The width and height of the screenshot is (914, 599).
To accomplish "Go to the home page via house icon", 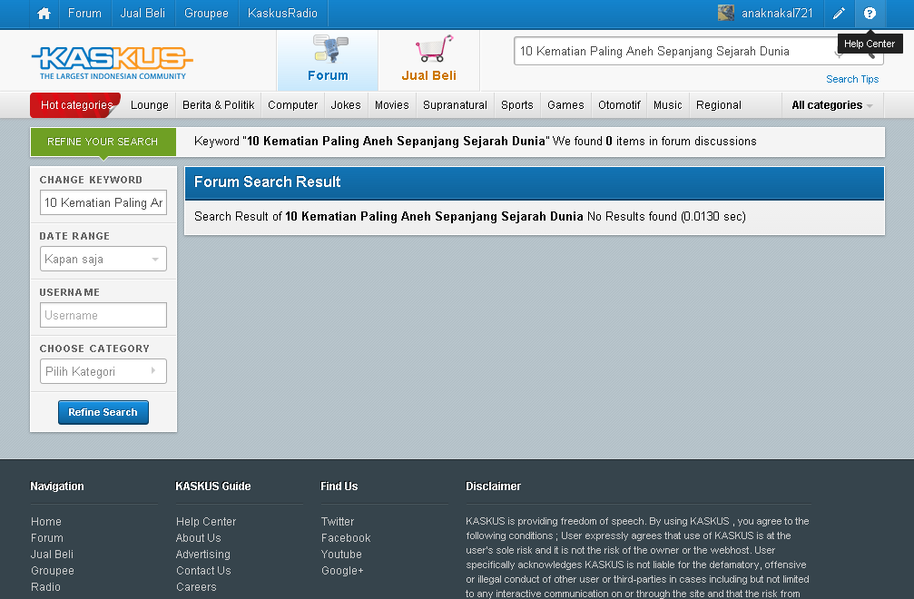I will pyautogui.click(x=44, y=14).
